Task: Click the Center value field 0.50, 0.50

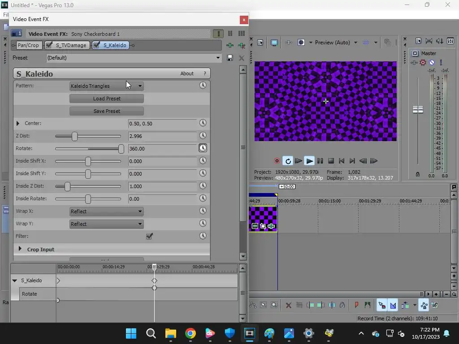Action: [162, 124]
